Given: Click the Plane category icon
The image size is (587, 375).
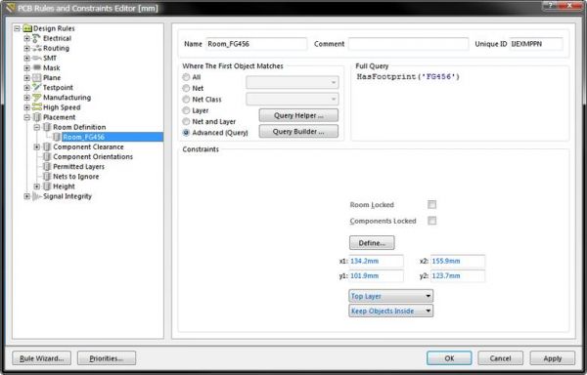Looking at the screenshot, I should tap(37, 78).
